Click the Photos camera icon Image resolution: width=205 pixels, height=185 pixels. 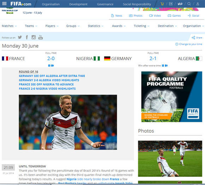[131, 16]
